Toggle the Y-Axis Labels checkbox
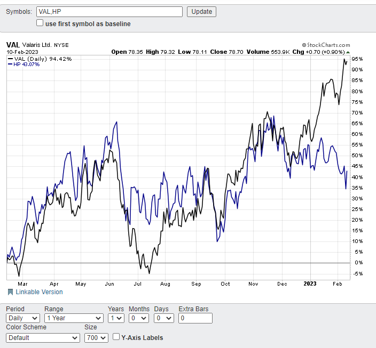The width and height of the screenshot is (376, 348). pyautogui.click(x=116, y=337)
